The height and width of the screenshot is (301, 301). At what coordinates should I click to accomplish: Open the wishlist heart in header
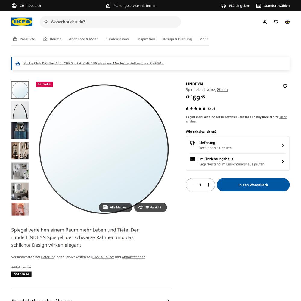pyautogui.click(x=276, y=22)
